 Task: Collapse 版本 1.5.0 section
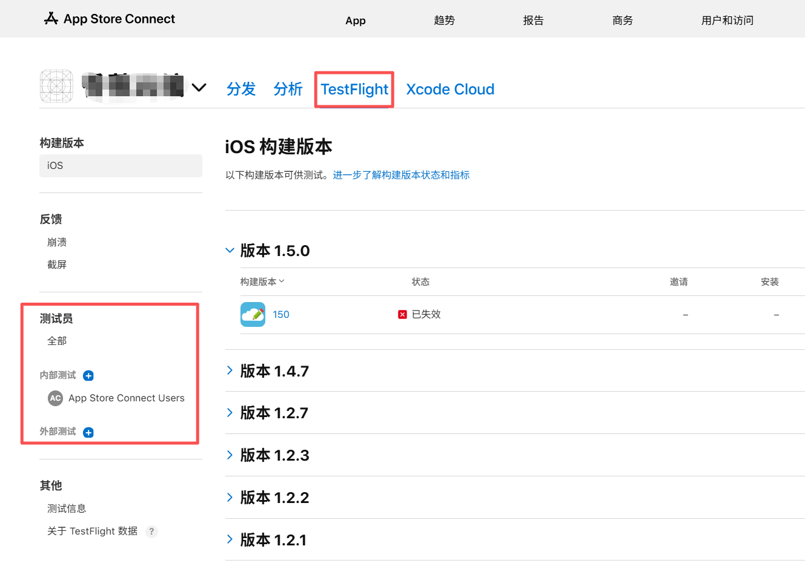click(230, 250)
